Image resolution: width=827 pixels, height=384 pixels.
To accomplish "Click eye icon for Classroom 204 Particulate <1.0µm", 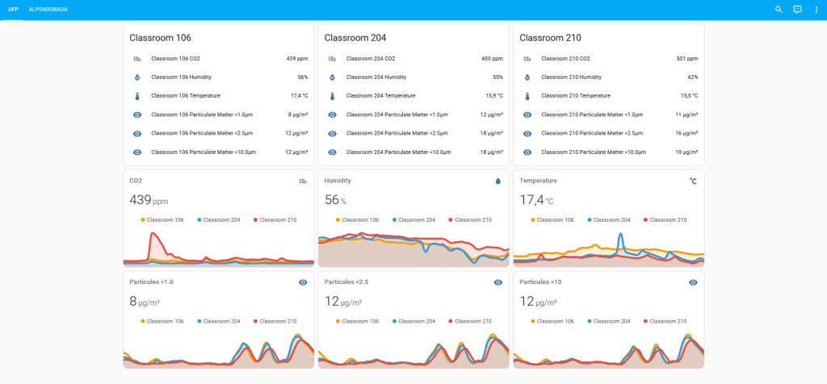I will (332, 115).
